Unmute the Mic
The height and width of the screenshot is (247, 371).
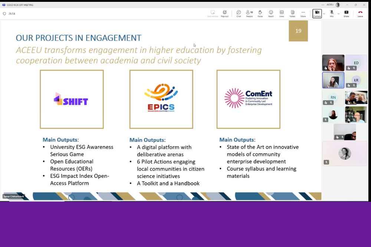tap(332, 14)
